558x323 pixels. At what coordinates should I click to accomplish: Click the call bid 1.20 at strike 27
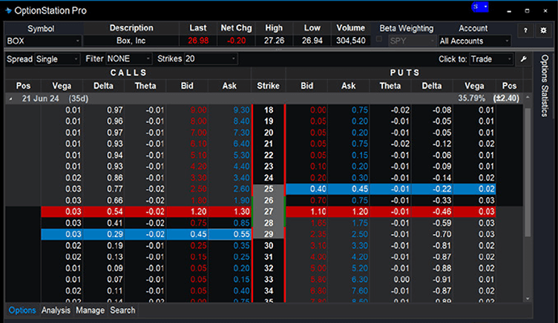[x=187, y=212]
